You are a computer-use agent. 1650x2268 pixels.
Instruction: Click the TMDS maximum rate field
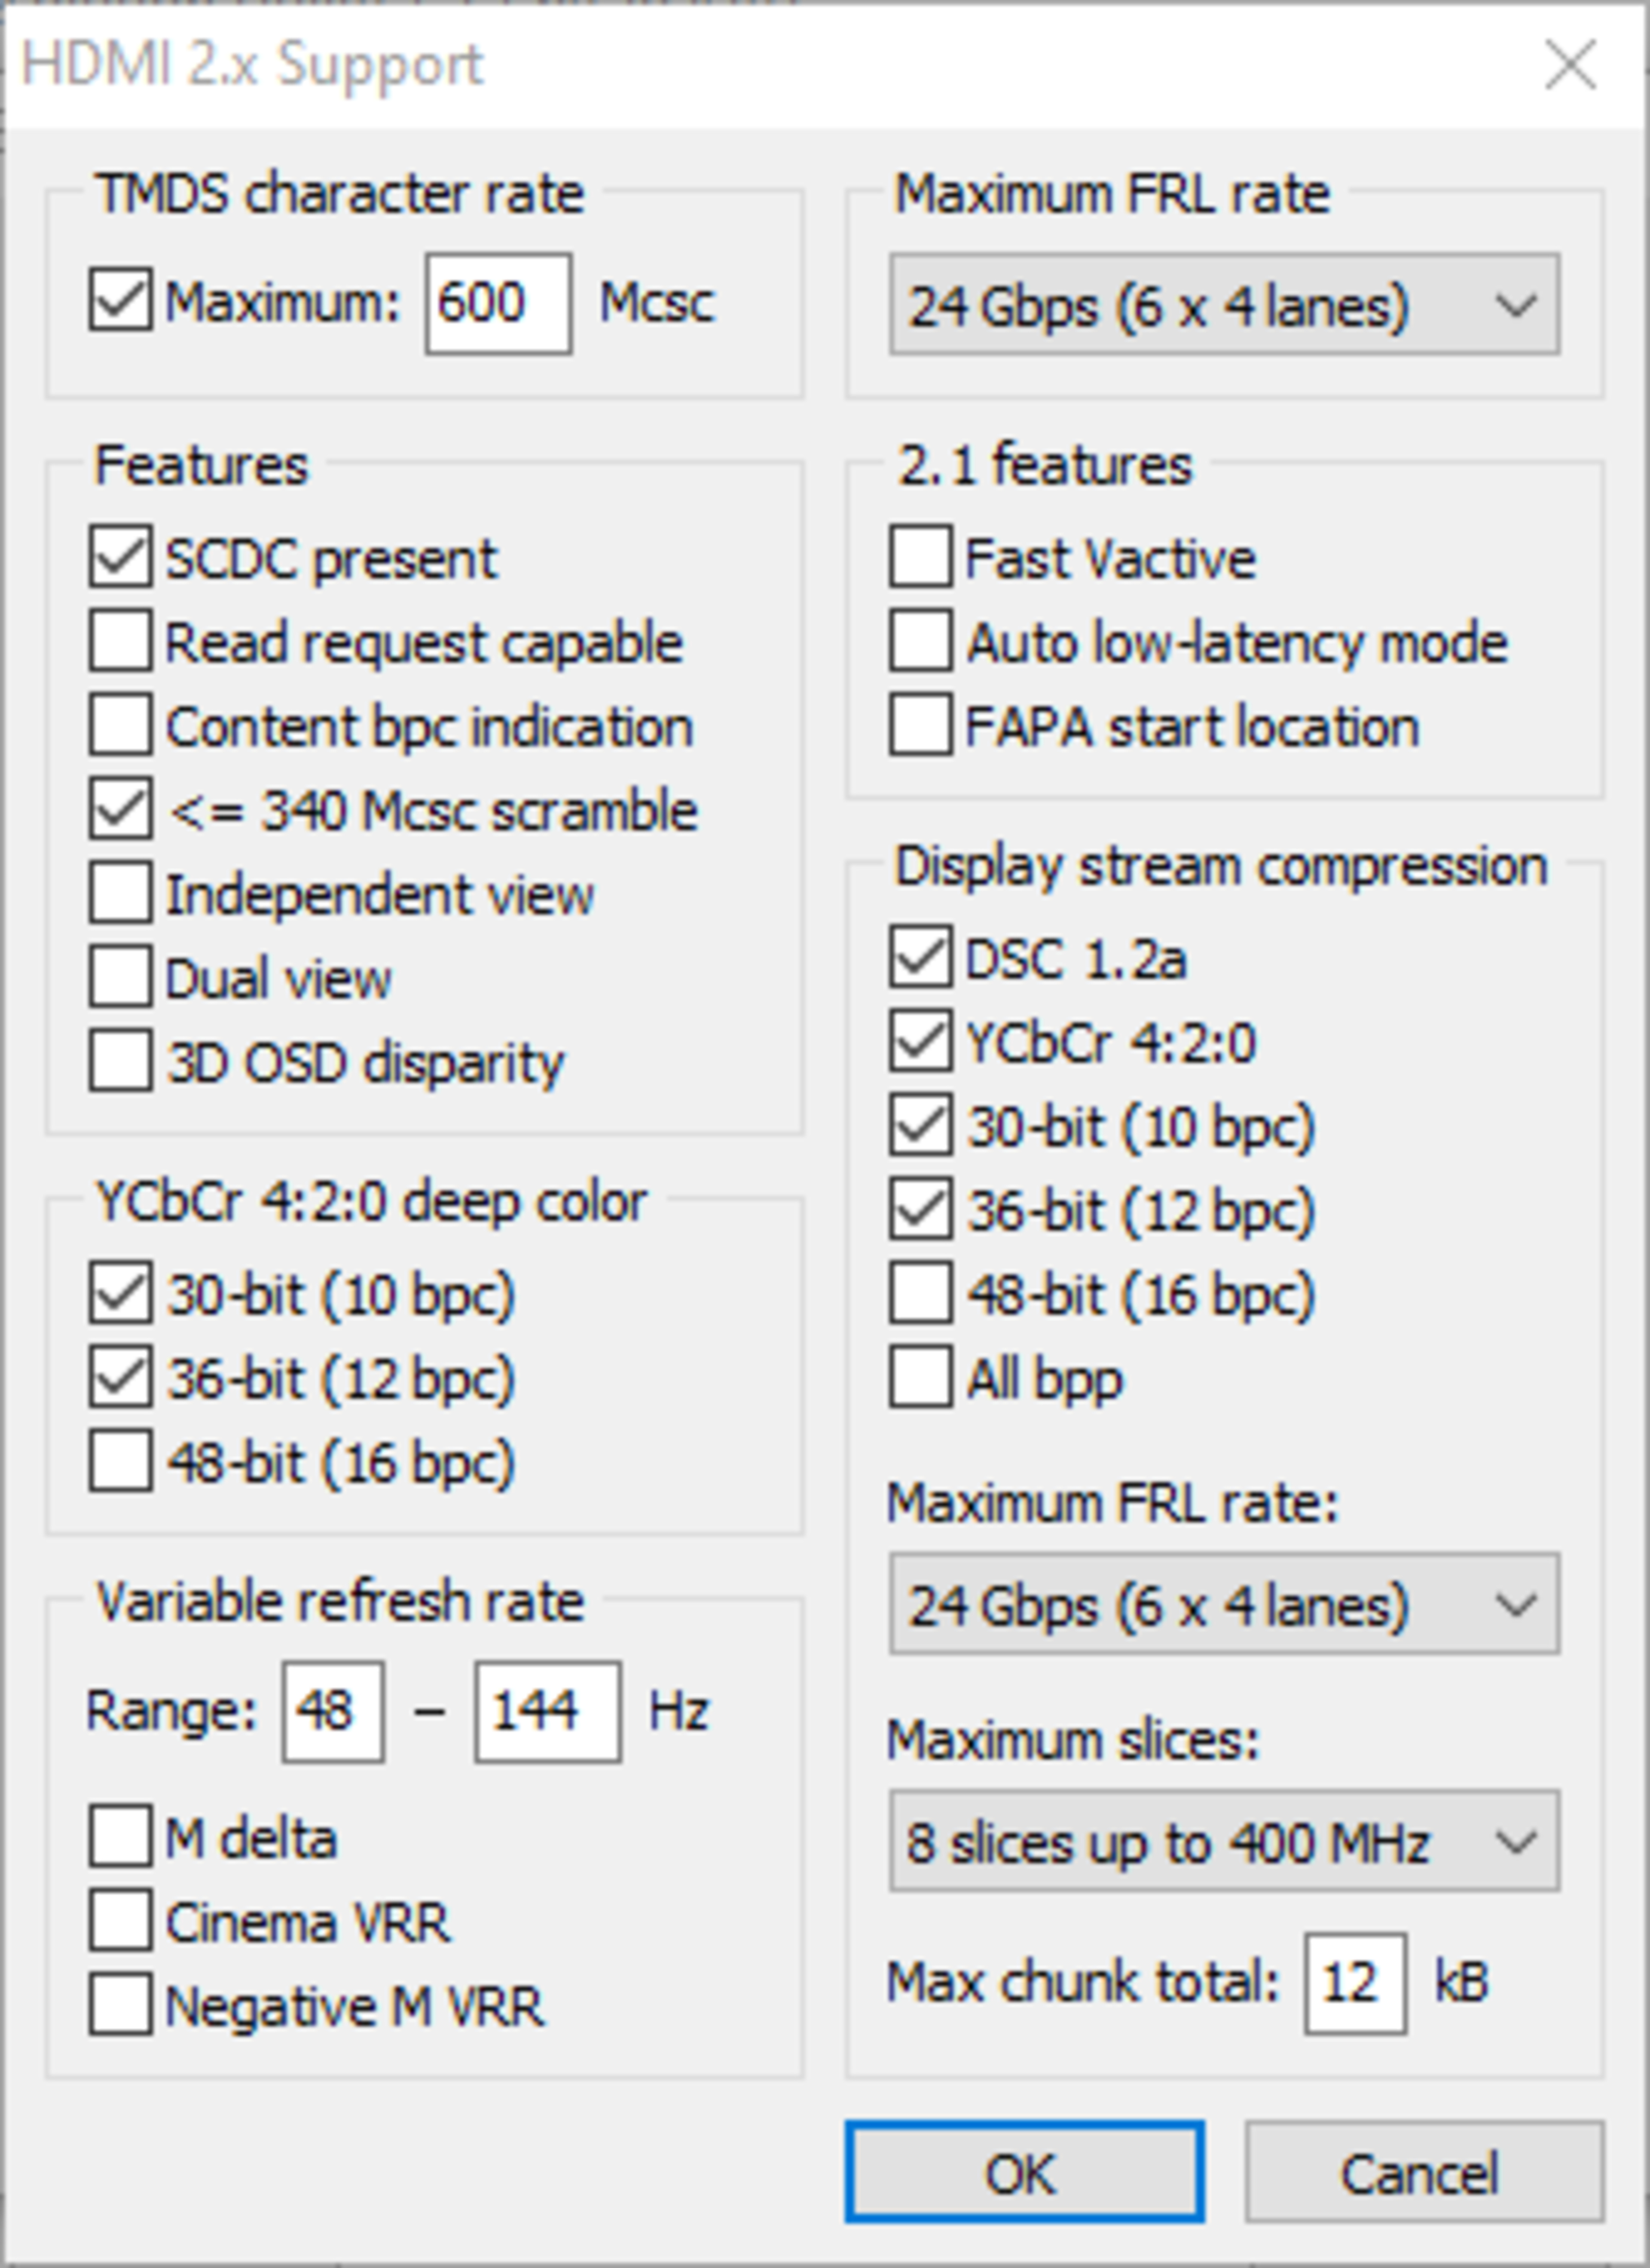pos(498,303)
